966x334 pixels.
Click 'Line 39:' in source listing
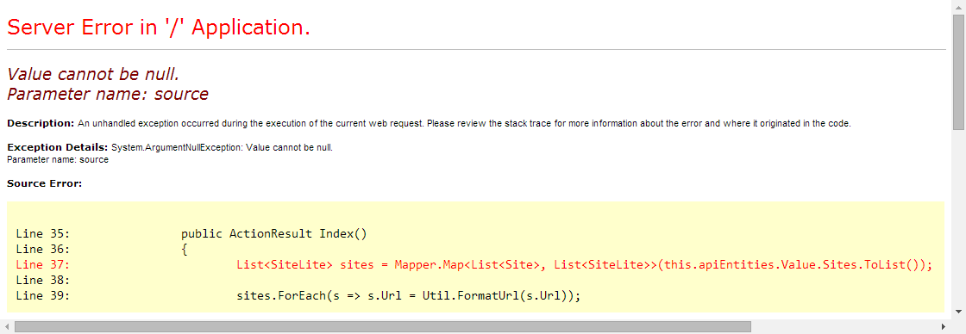(x=43, y=296)
